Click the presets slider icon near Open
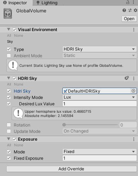The width and height of the screenshot is (138, 176). tap(130, 10)
